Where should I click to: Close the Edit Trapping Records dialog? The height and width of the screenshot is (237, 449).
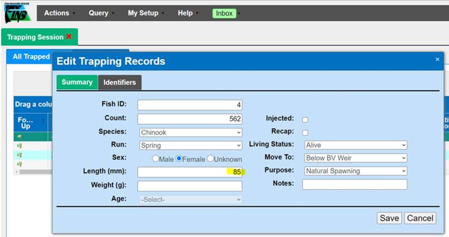pos(437,59)
